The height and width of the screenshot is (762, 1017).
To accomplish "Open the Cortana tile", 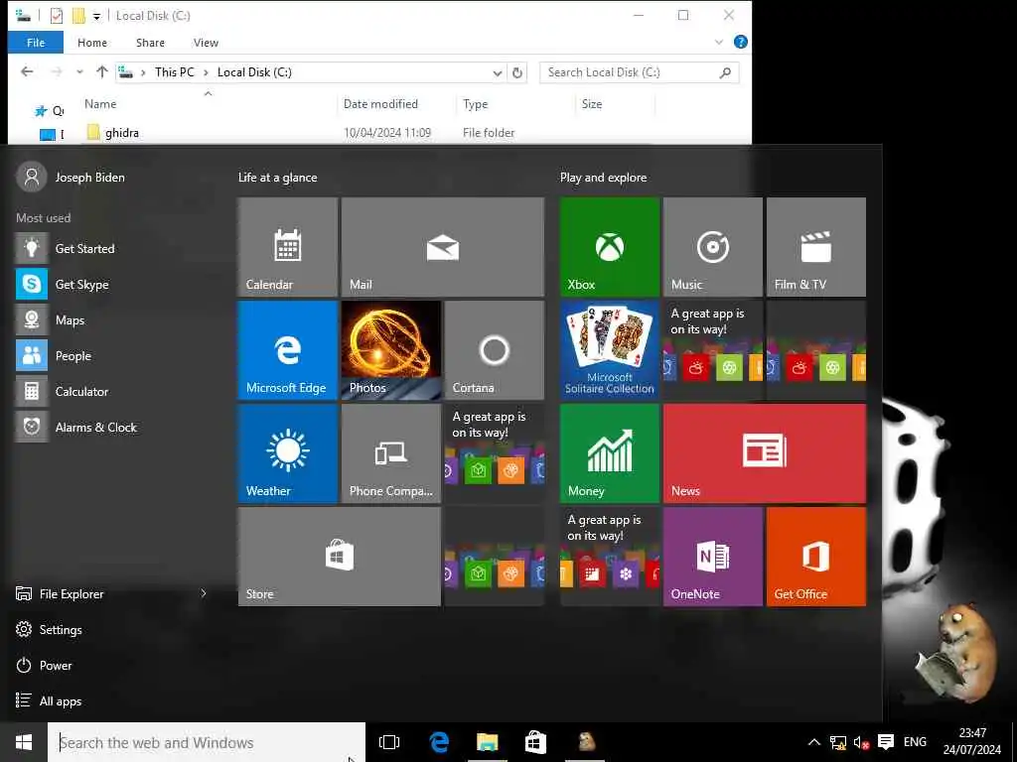I will [495, 350].
